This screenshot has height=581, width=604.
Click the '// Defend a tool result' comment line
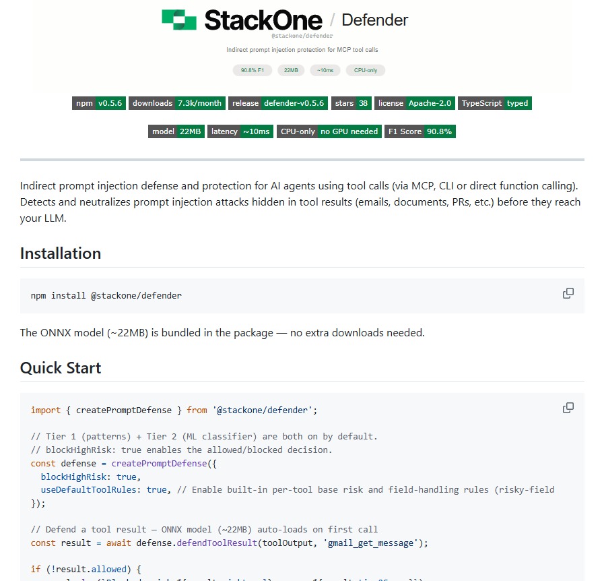click(x=204, y=529)
